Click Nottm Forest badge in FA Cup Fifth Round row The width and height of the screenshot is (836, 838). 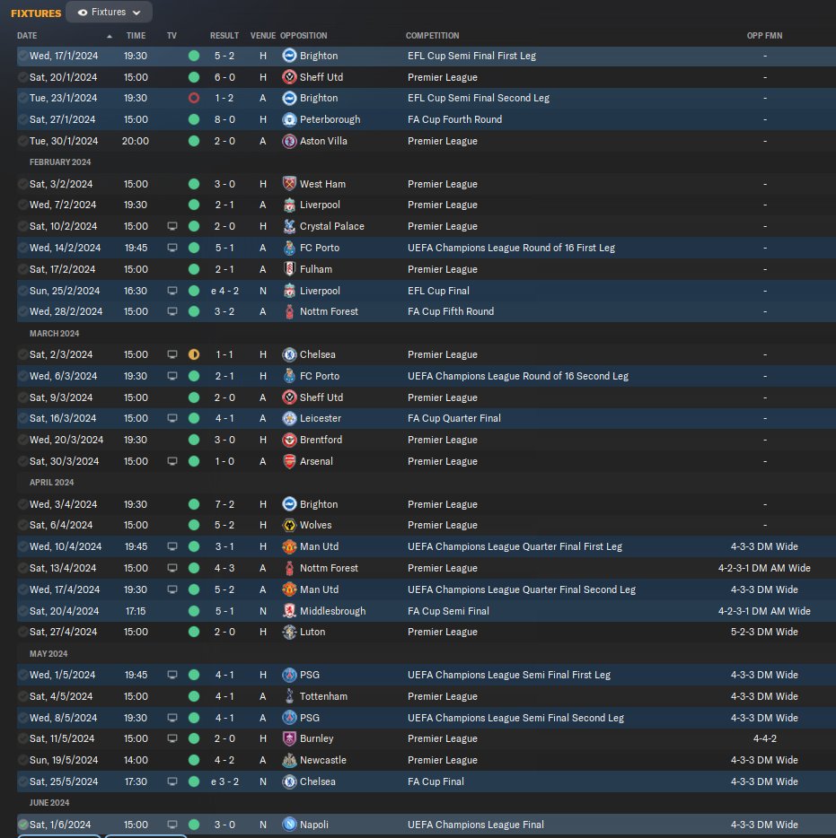[x=289, y=311]
